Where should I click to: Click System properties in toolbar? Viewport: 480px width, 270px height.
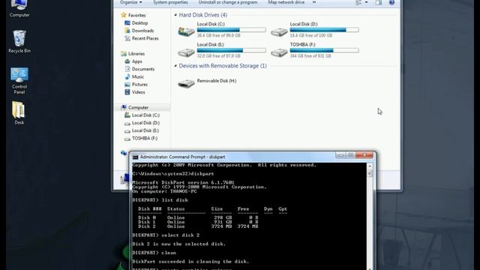click(170, 2)
